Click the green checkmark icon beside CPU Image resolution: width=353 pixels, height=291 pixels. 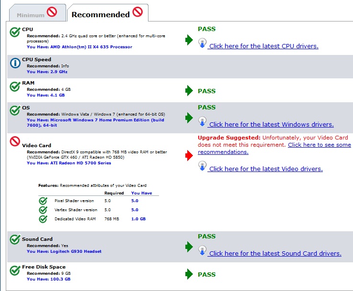point(15,32)
